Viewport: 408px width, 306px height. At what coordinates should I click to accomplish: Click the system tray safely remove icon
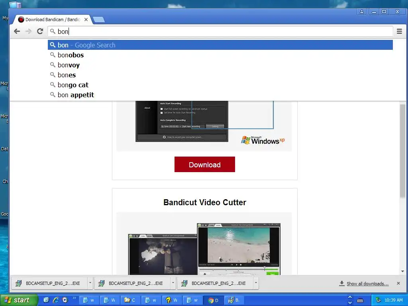(x=379, y=300)
